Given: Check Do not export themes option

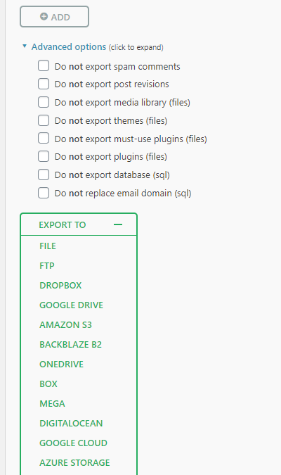Looking at the screenshot, I should (x=44, y=120).
